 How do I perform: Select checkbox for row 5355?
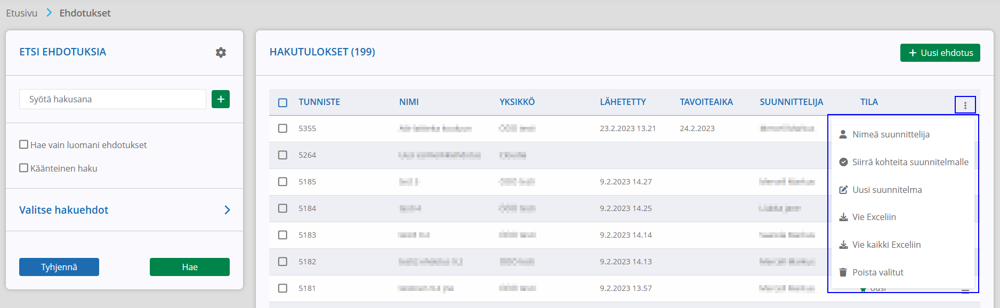pyautogui.click(x=283, y=128)
